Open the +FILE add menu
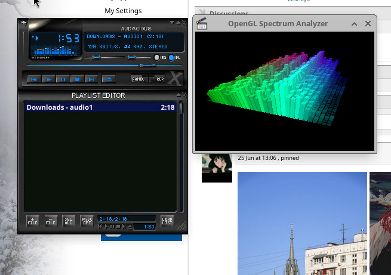Image resolution: width=391 pixels, height=275 pixels. pos(33,221)
